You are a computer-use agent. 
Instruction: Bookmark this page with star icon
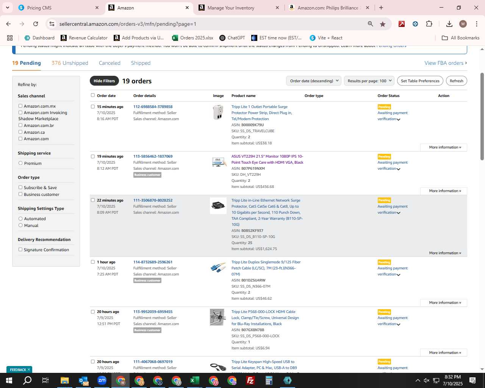click(x=383, y=24)
